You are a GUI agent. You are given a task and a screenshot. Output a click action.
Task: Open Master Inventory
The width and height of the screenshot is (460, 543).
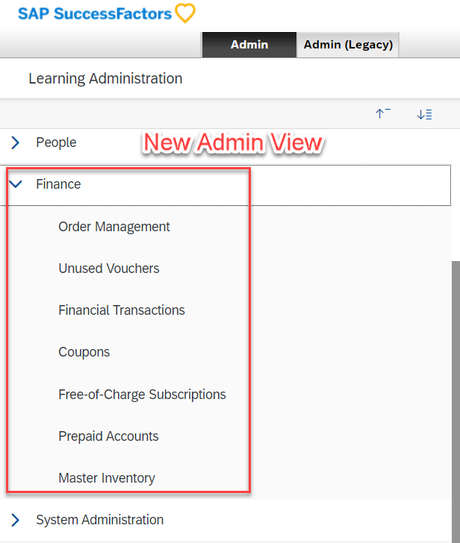[x=107, y=478]
